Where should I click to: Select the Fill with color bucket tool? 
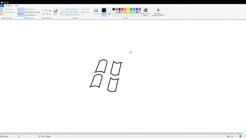[x=47, y=10]
